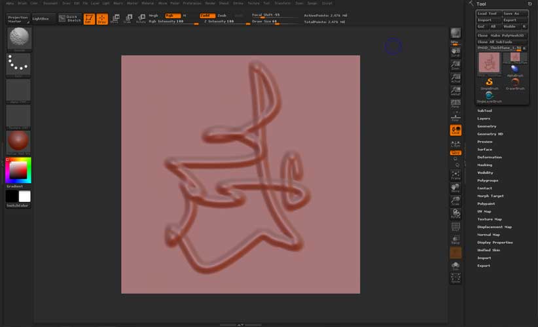
Task: Click the Gradient button under color picker
Action: point(15,186)
